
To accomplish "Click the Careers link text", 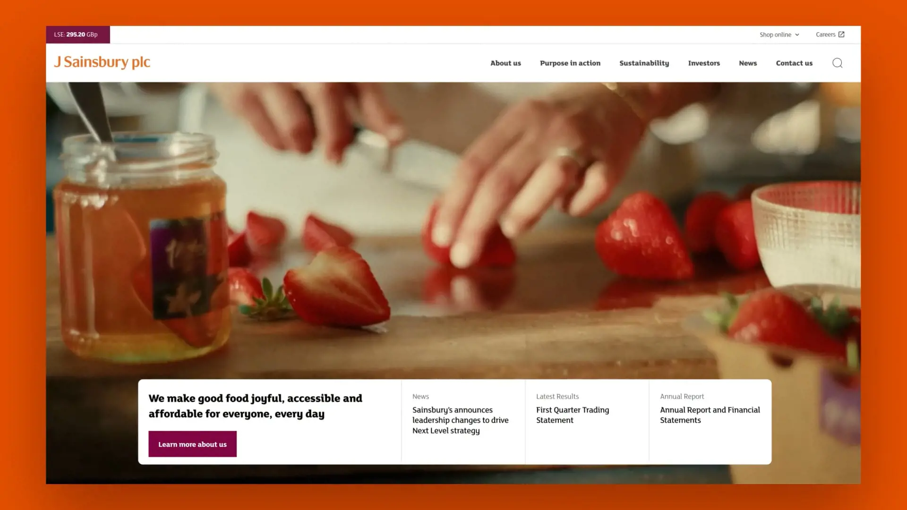I will (825, 34).
